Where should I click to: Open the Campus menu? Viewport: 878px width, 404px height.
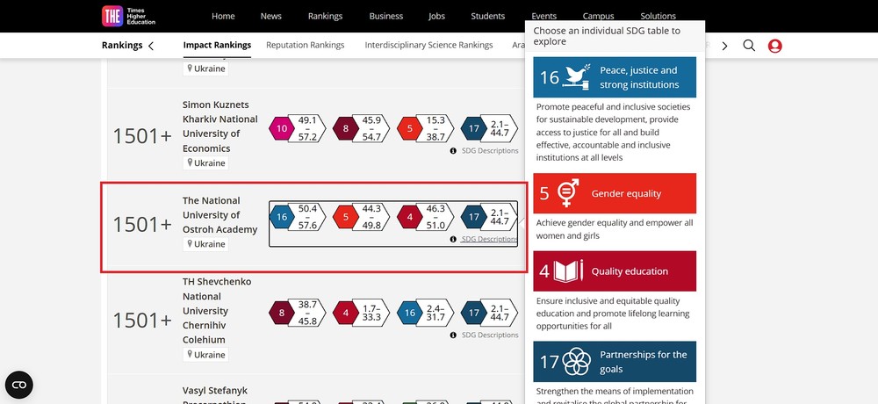598,17
